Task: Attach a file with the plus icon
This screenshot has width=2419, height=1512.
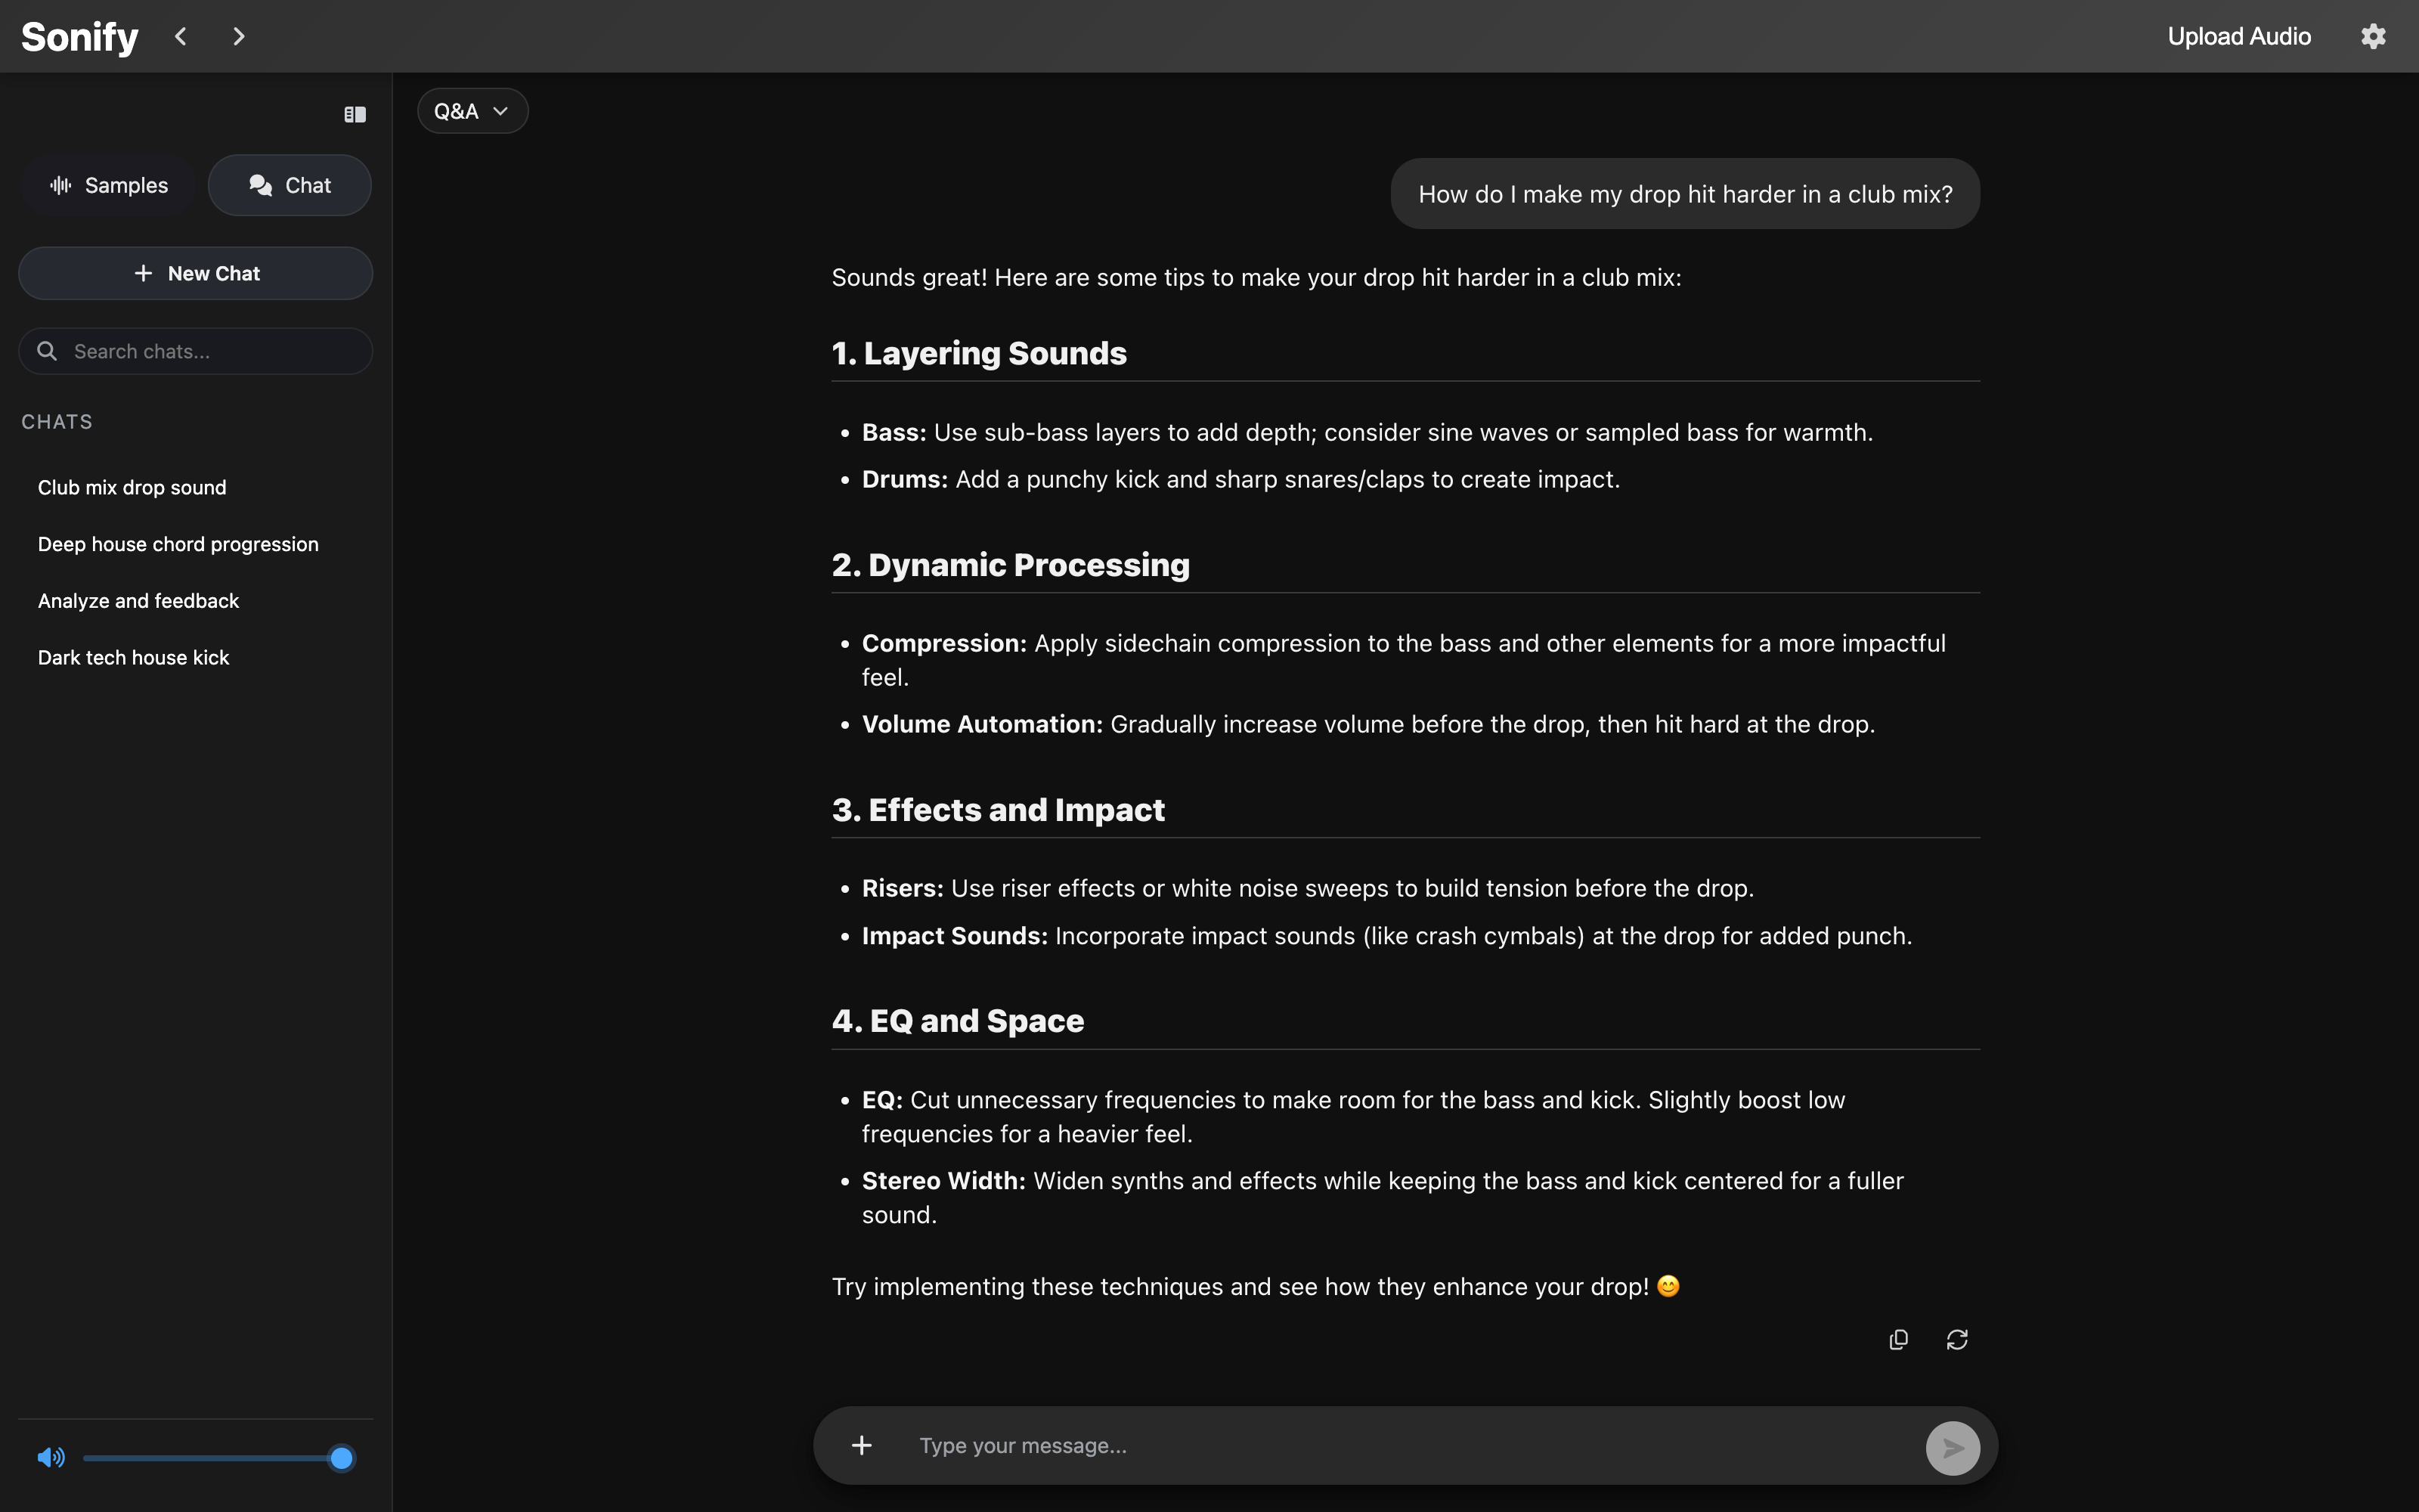Action: coord(862,1445)
